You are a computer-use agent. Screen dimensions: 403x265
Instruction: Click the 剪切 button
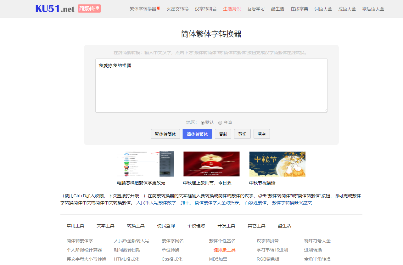coord(242,134)
